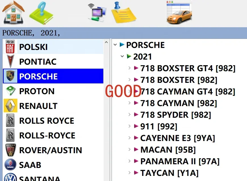Click blue arrow icon beside PORSCHE tree root
Image resolution: width=247 pixels, height=181 pixels.
tap(122, 45)
